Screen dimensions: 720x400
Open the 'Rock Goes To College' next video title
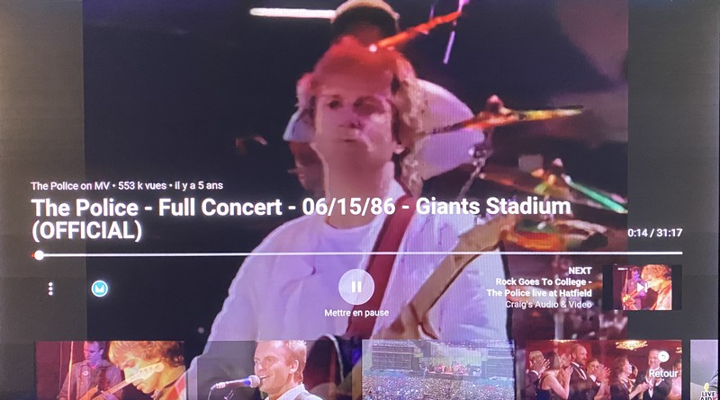539,287
